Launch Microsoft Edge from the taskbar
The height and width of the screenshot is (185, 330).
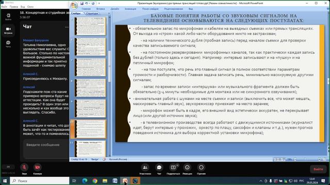coord(85,180)
